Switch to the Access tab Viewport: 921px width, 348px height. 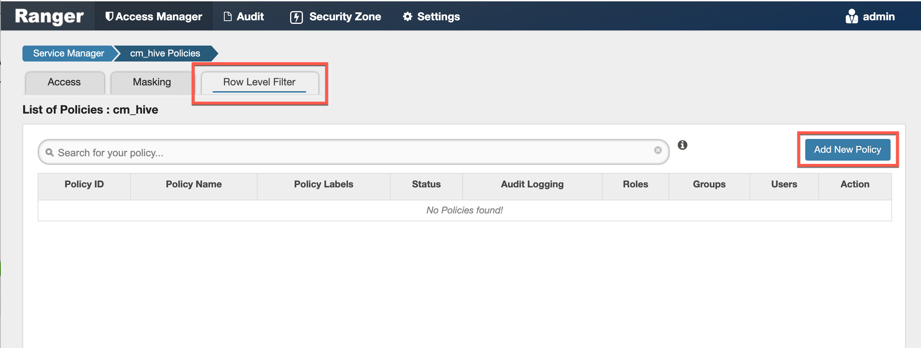tap(64, 82)
